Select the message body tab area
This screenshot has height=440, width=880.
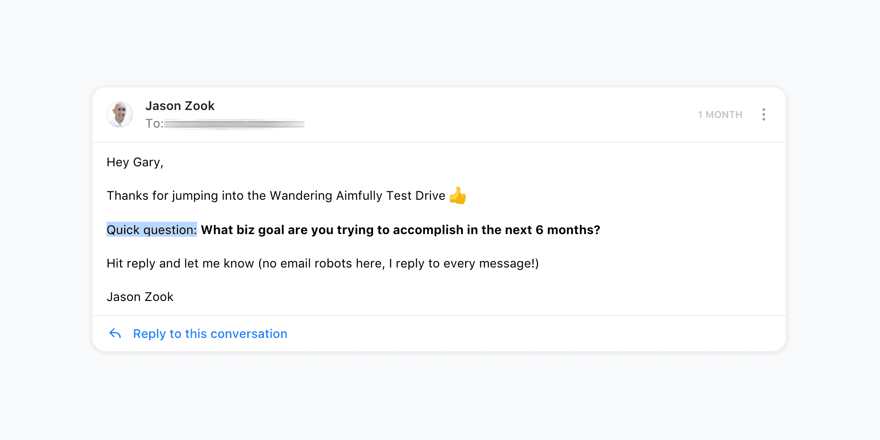(440, 229)
